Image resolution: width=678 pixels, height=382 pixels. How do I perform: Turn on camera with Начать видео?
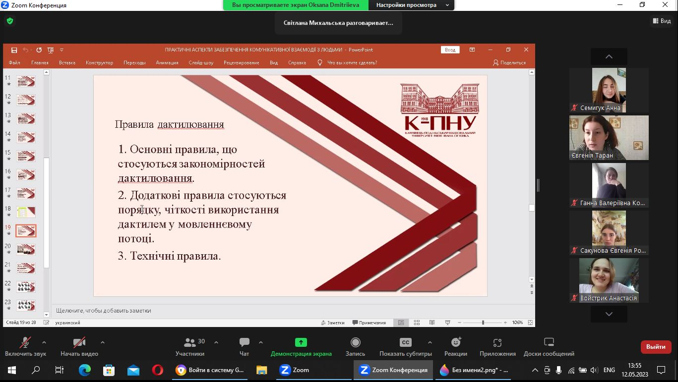79,343
